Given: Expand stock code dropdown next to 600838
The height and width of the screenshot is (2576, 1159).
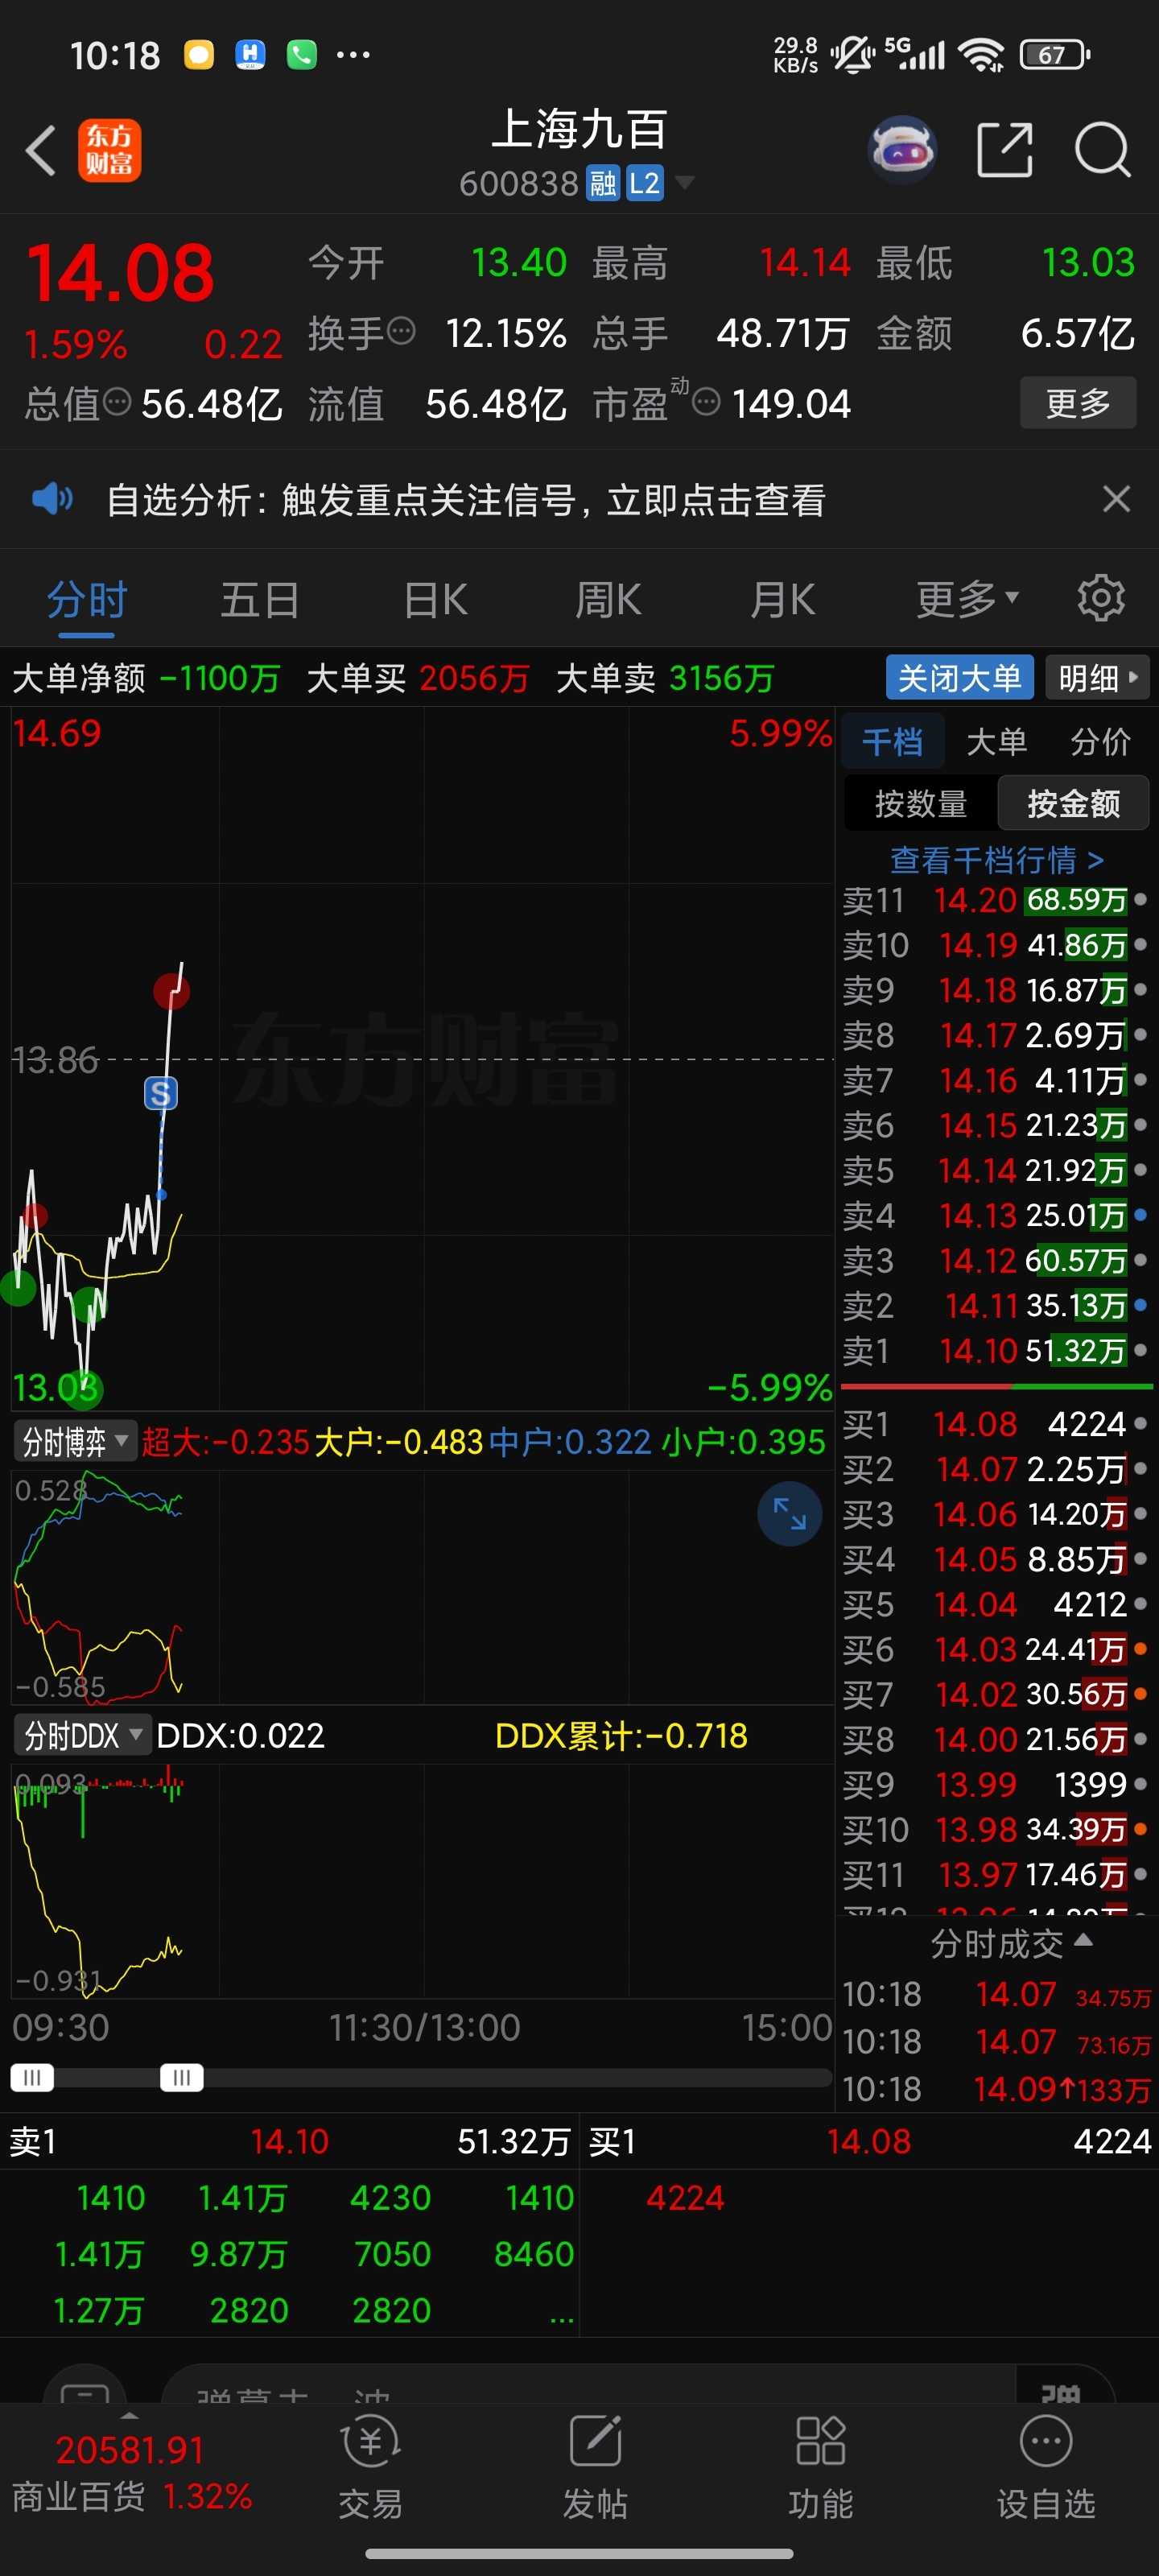Looking at the screenshot, I should [685, 182].
